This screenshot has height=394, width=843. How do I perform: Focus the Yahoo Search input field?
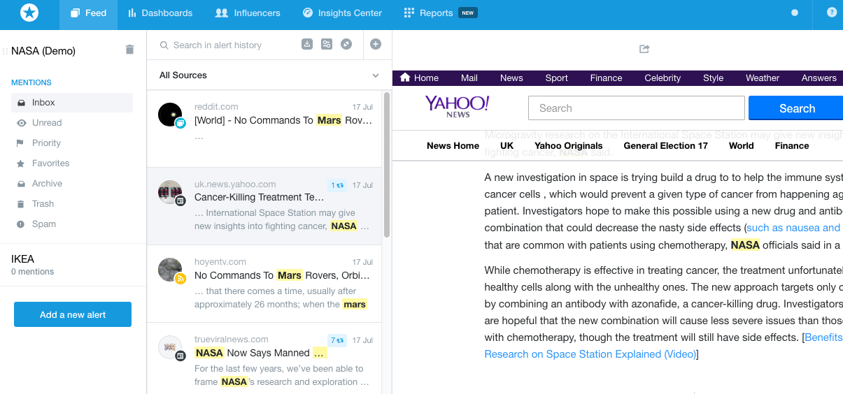coord(637,108)
